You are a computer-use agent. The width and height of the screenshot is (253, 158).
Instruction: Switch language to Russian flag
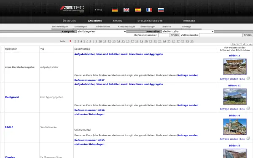[x=161, y=10]
